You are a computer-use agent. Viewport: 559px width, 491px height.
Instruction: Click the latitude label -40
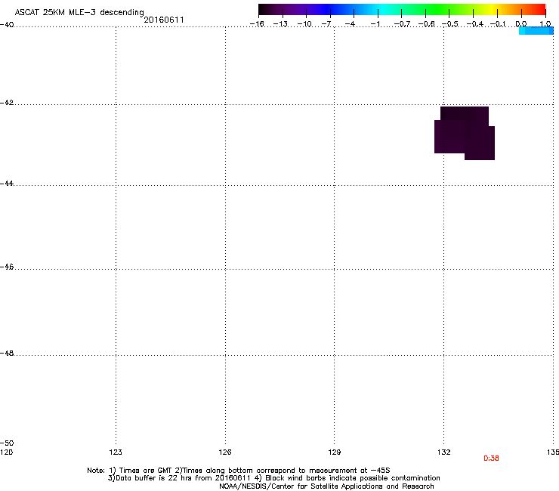coord(7,25)
